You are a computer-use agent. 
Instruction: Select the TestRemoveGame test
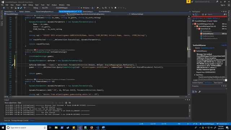[x=208, y=36]
